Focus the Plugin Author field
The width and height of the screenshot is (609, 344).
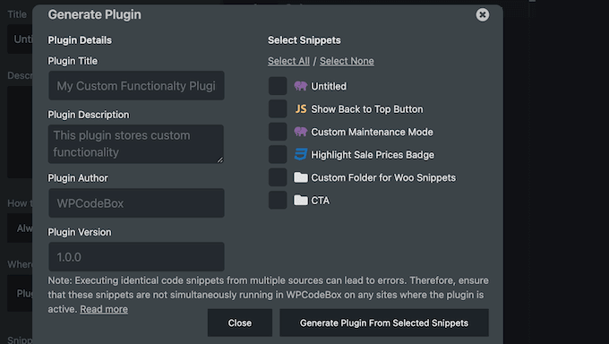pyautogui.click(x=136, y=202)
